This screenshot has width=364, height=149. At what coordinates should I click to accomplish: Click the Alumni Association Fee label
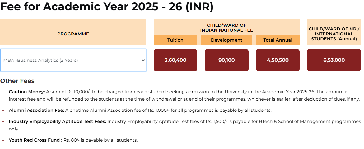click(36, 110)
